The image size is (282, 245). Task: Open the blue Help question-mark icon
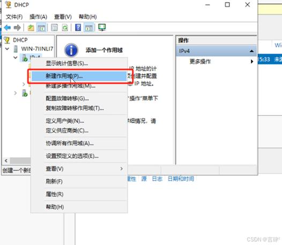point(78,27)
